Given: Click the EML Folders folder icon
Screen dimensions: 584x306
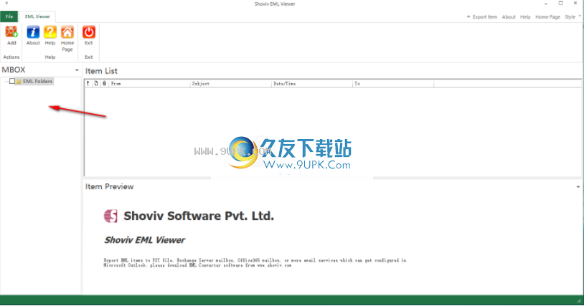Looking at the screenshot, I should [18, 82].
